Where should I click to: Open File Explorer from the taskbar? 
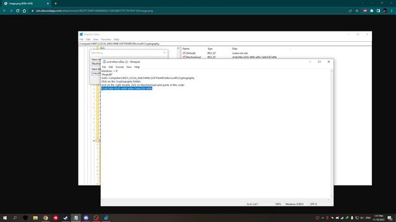[35, 218]
